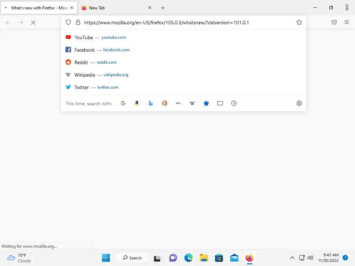Open Microsoft Store from taskbar
The height and width of the screenshot is (266, 355).
pos(219,258)
